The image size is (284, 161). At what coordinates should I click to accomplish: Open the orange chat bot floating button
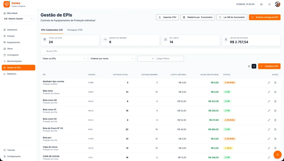pyautogui.click(x=277, y=155)
